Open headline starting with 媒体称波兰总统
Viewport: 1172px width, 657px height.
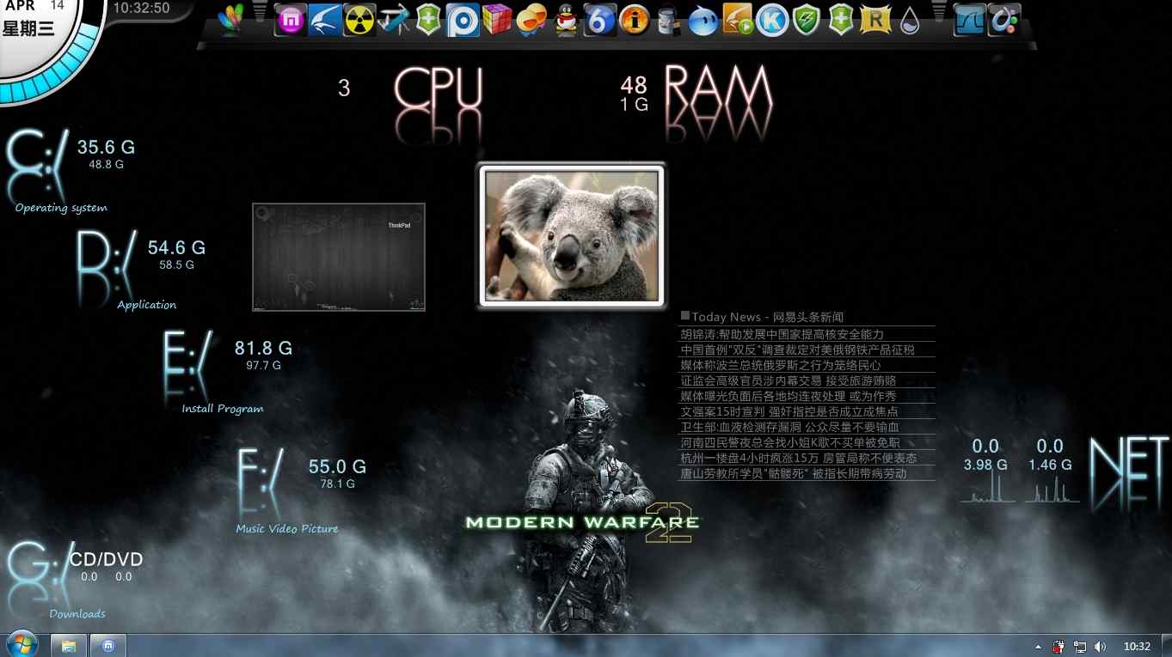pos(781,365)
